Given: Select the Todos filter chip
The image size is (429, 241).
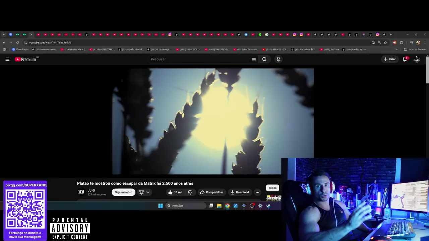Looking at the screenshot, I should [272, 188].
